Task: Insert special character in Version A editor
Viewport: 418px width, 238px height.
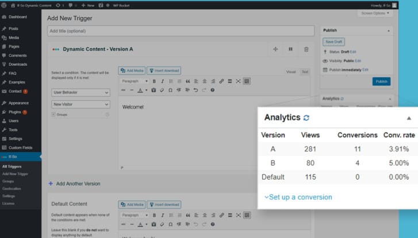Action: pos(170,90)
